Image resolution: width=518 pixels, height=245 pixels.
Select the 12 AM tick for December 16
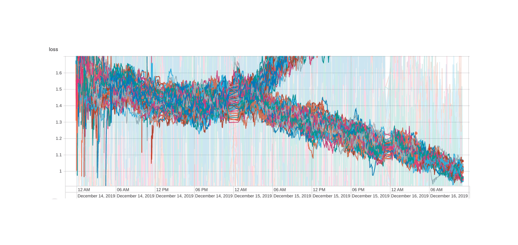(x=397, y=190)
